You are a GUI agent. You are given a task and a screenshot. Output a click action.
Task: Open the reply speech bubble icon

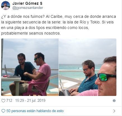click(3, 111)
